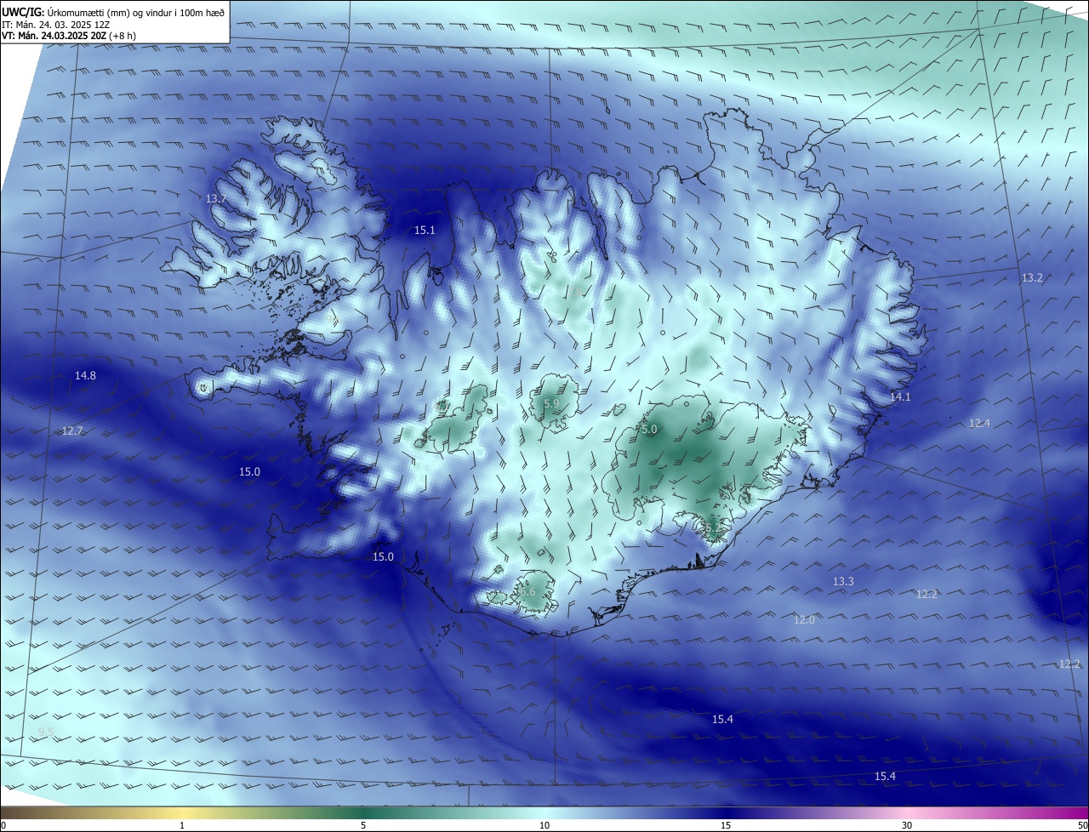Image resolution: width=1089 pixels, height=832 pixels.
Task: Click the 5.6 value label on the southern glacier
Action: pos(527,592)
